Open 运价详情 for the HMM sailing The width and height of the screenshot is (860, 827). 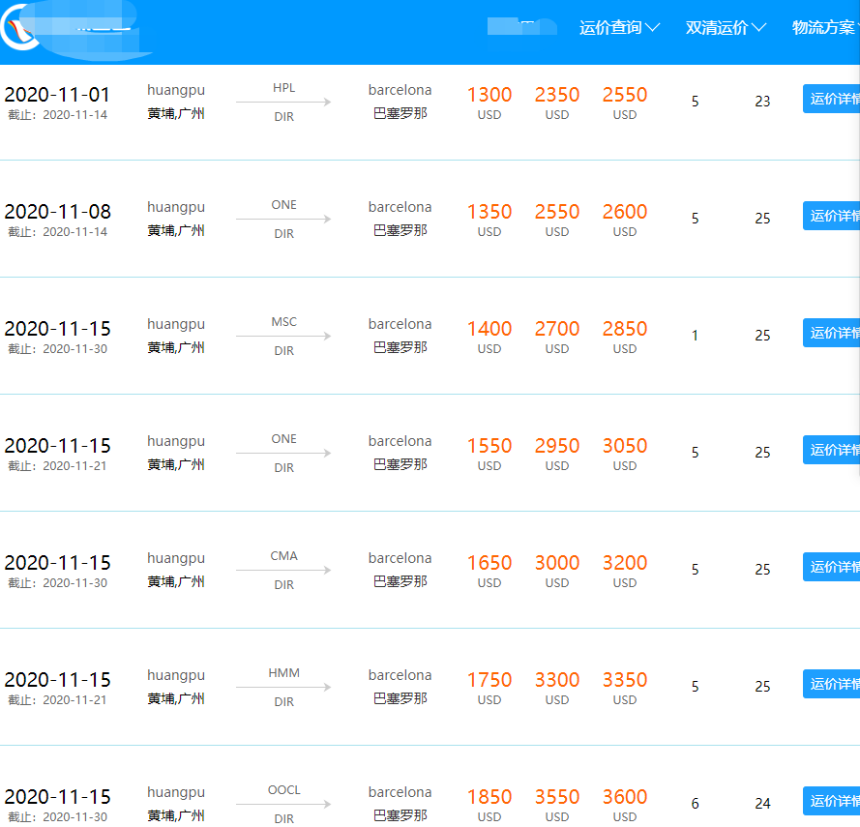point(831,685)
